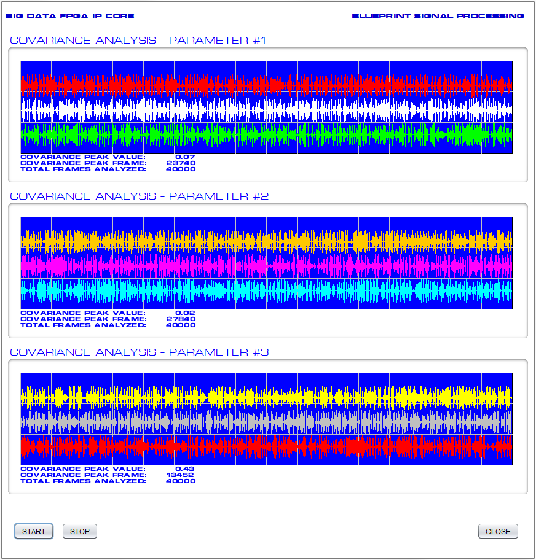
Task: Click the Covariance Analysis - Parameter #1 heading
Action: 138,41
